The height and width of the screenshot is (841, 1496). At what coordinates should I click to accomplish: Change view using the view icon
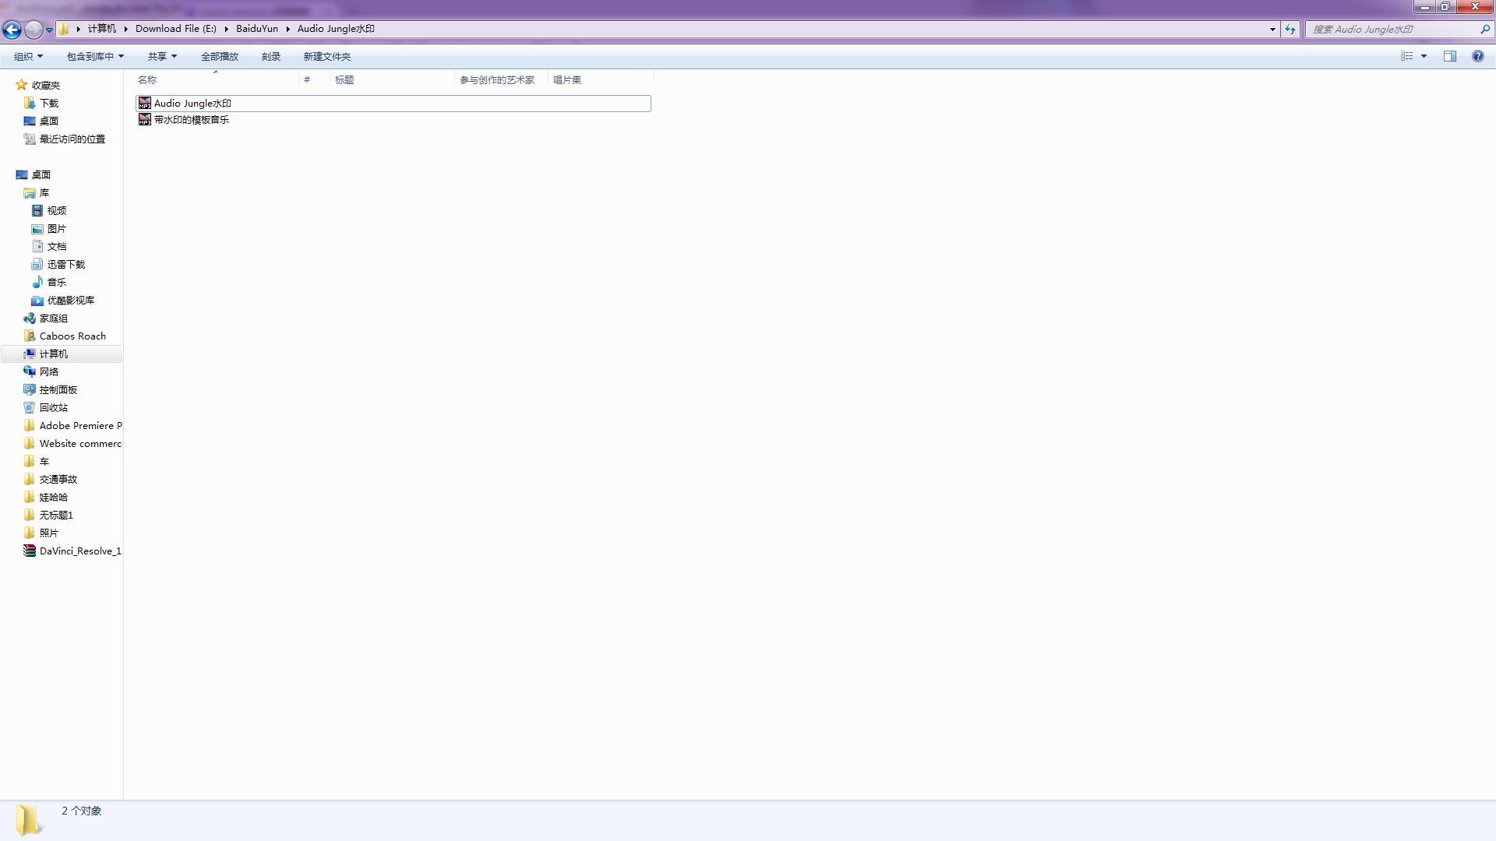click(1406, 56)
